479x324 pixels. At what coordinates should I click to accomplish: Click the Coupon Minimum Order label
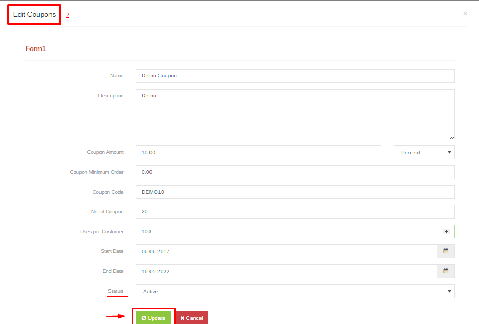96,172
